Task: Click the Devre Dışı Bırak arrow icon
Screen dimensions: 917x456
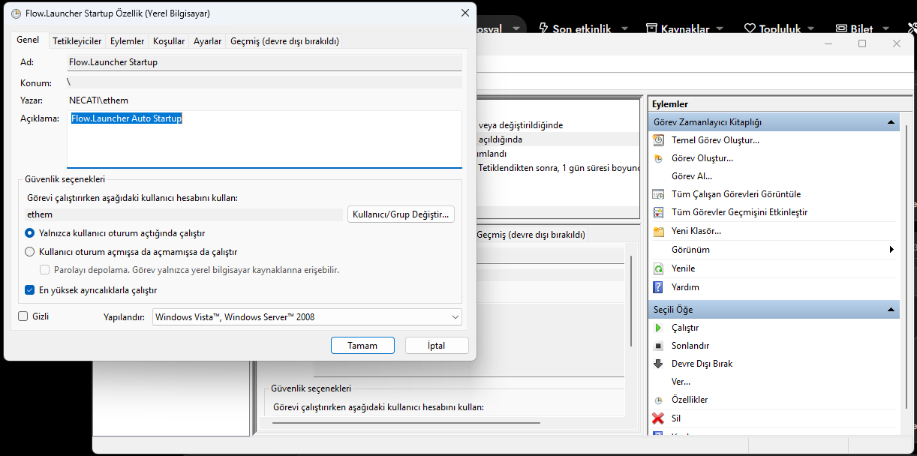Action: (x=658, y=364)
